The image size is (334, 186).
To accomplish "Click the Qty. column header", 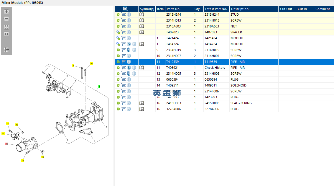I will point(198,9).
